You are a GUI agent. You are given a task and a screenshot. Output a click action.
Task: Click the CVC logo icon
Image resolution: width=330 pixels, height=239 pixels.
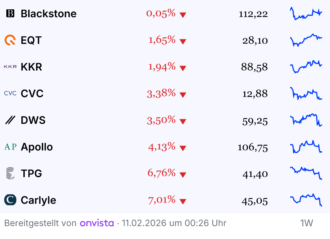tap(10, 93)
